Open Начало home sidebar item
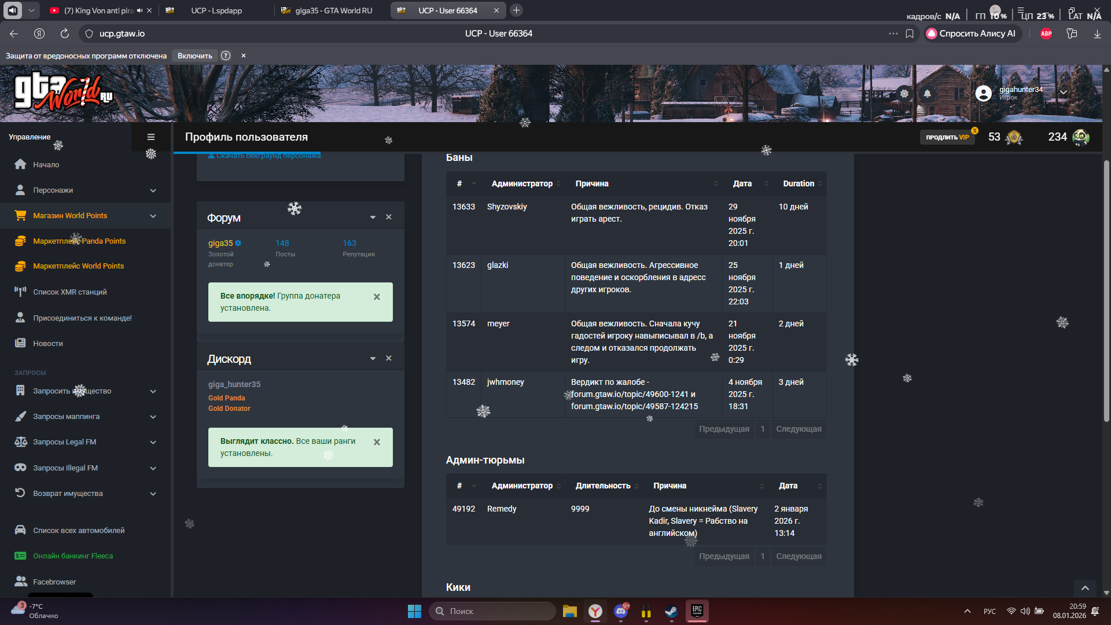This screenshot has width=1111, height=625. (46, 165)
